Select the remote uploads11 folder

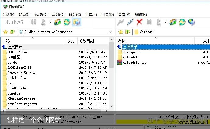(x=163, y=57)
